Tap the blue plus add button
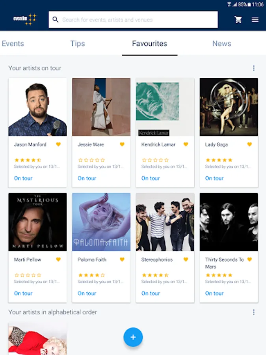Image resolution: width=266 pixels, height=355 pixels. (133, 337)
